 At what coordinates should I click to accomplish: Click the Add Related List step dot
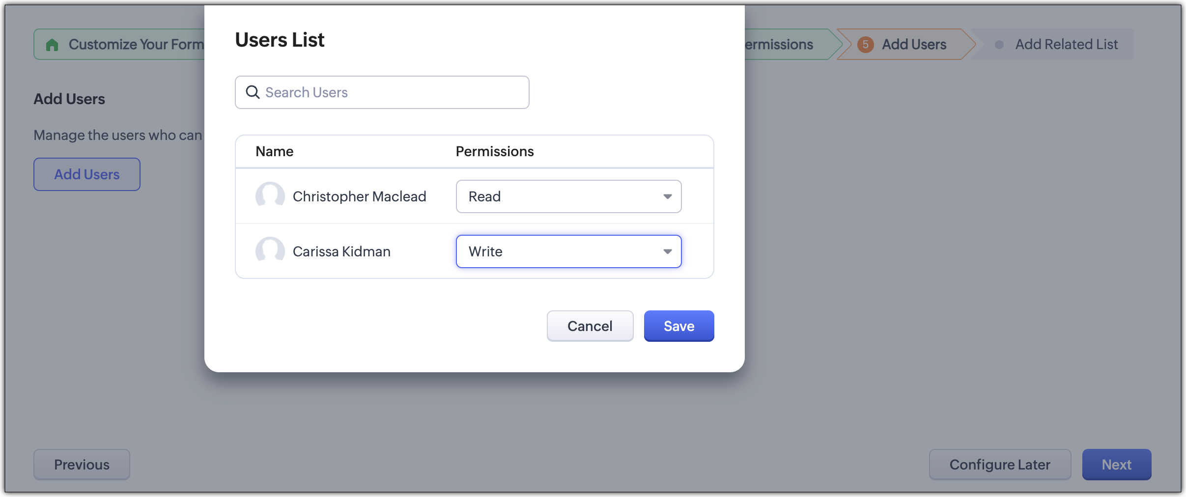[x=999, y=45]
